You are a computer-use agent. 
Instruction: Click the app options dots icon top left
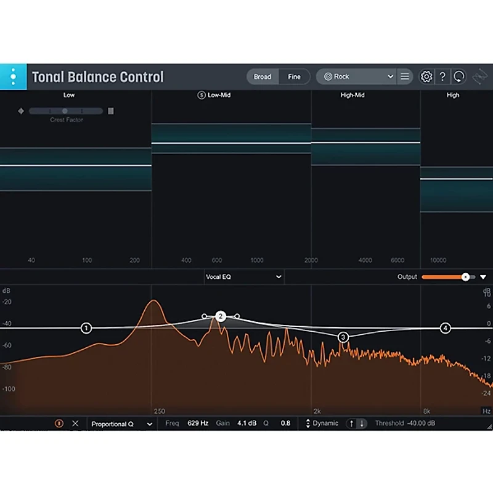(x=13, y=76)
